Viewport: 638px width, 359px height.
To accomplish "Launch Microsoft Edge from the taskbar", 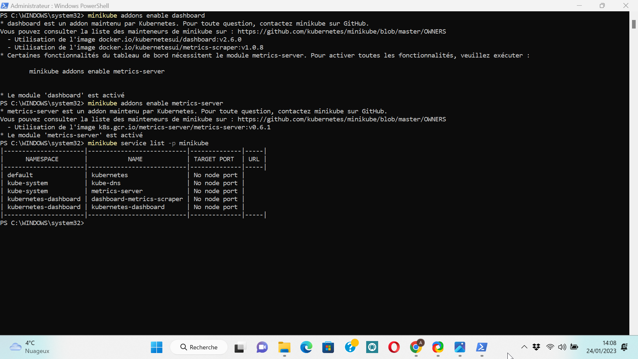I will pos(306,347).
